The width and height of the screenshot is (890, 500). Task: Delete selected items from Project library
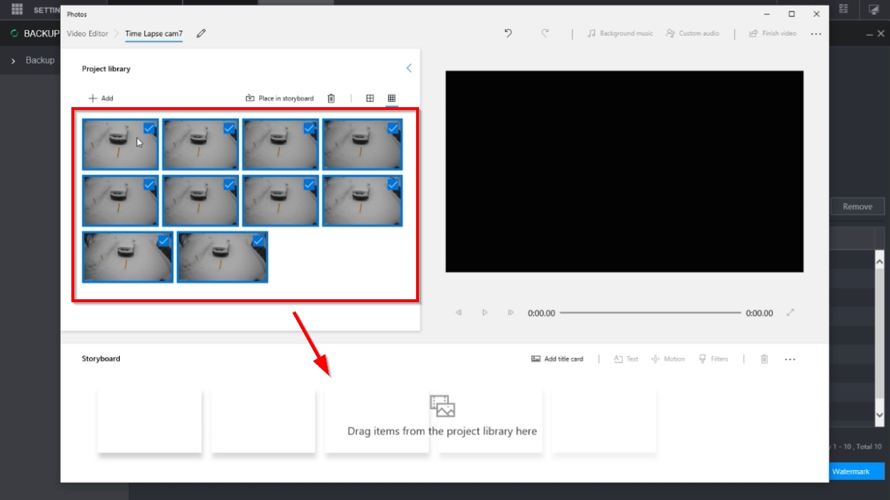tap(331, 99)
